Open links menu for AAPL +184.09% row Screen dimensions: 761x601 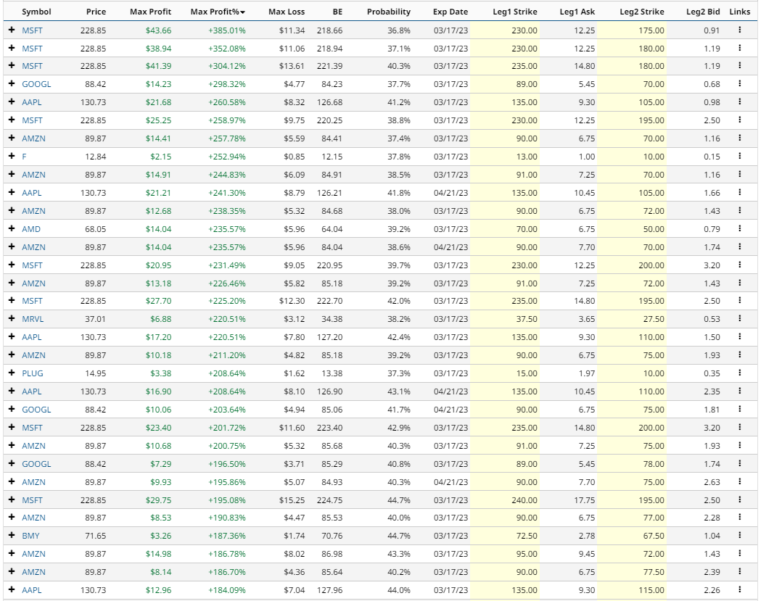[740, 590]
